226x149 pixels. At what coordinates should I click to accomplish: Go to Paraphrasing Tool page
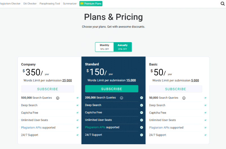coord(50,4)
